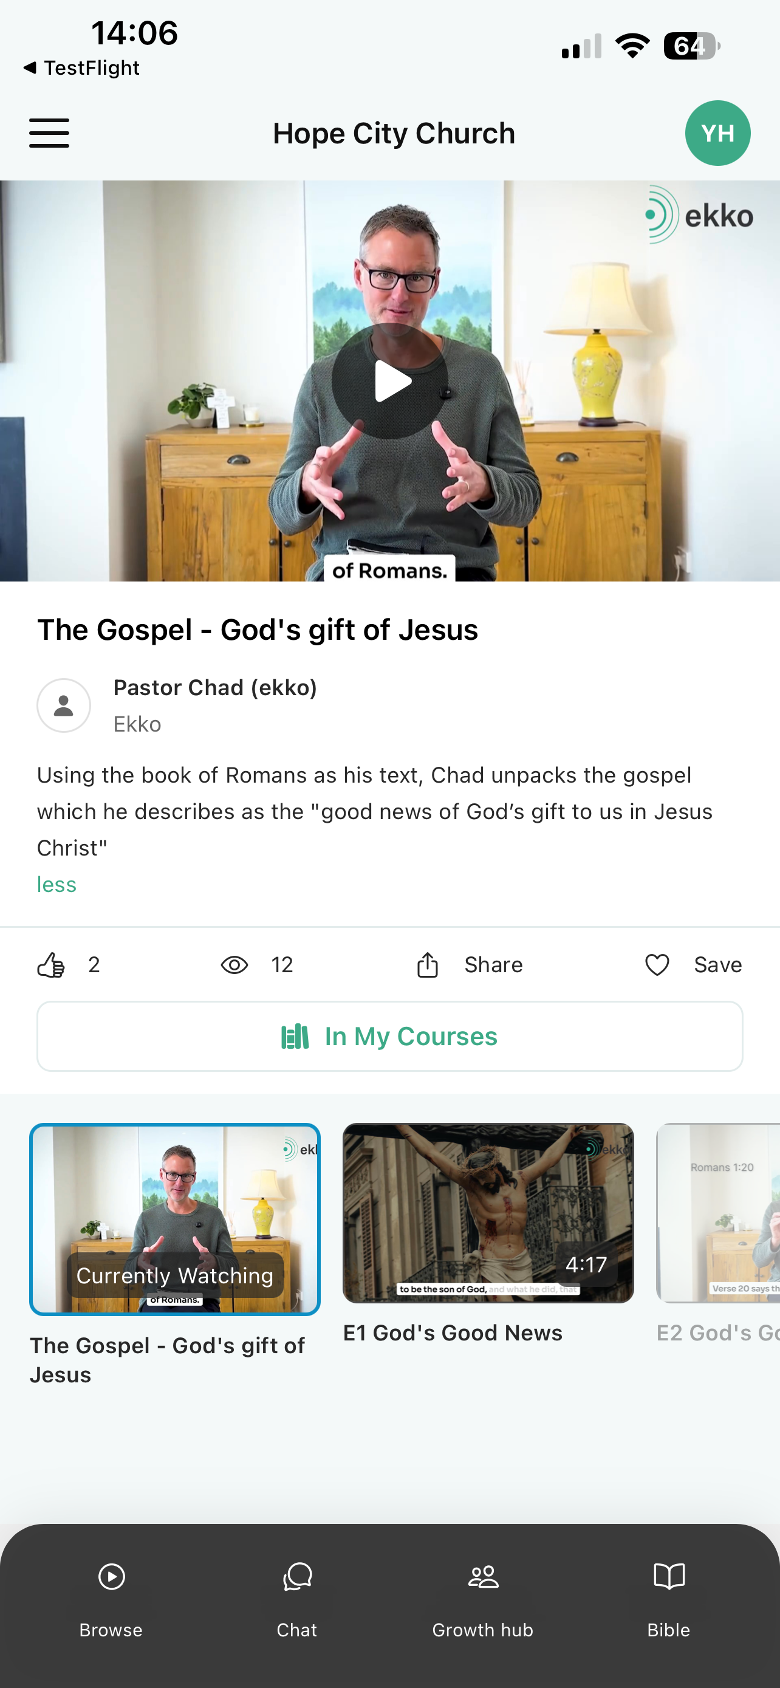
Task: Open the Growth hub tab
Action: 484,1601
